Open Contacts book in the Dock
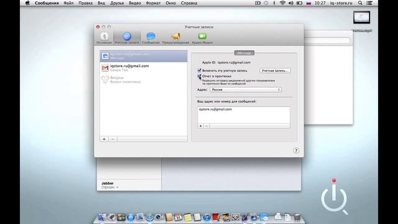 coord(169,217)
